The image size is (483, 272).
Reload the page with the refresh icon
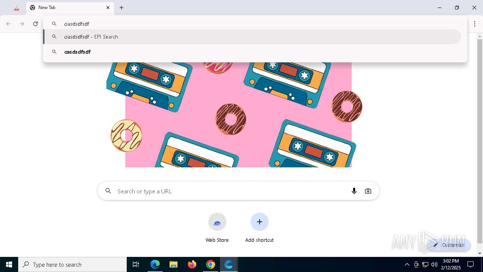[35, 24]
